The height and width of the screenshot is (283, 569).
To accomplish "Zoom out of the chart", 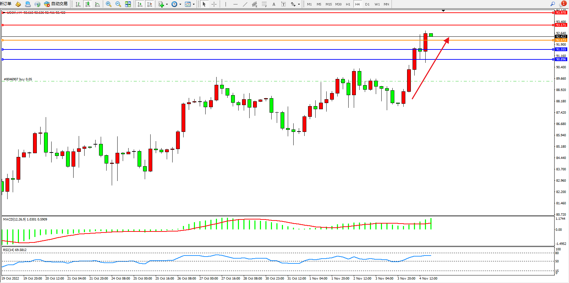I will 118,4.
